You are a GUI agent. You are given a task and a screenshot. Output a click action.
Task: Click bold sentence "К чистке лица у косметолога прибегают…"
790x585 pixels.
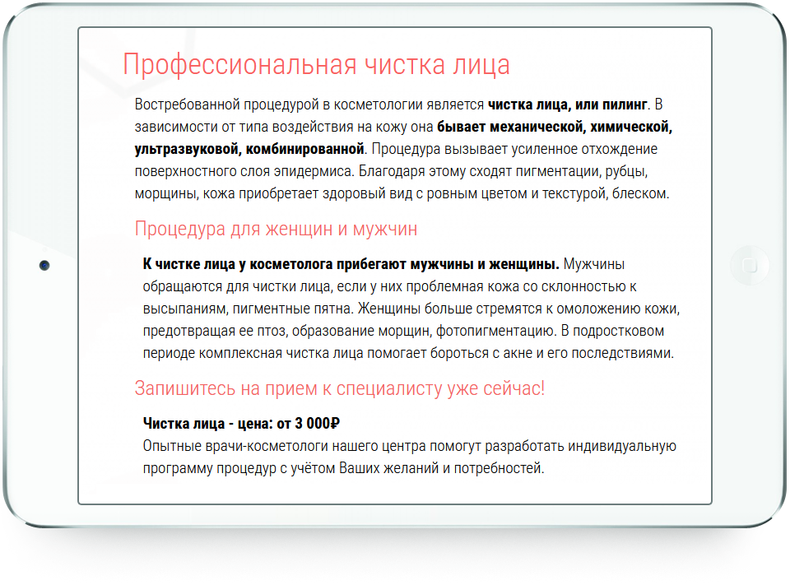point(351,264)
